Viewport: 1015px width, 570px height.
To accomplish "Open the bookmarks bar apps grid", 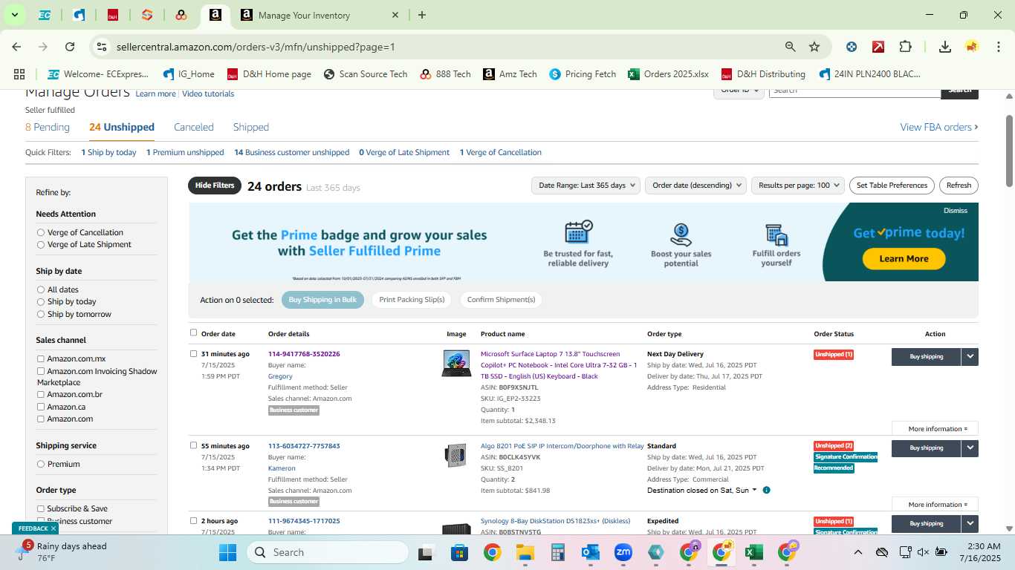I will tap(19, 74).
